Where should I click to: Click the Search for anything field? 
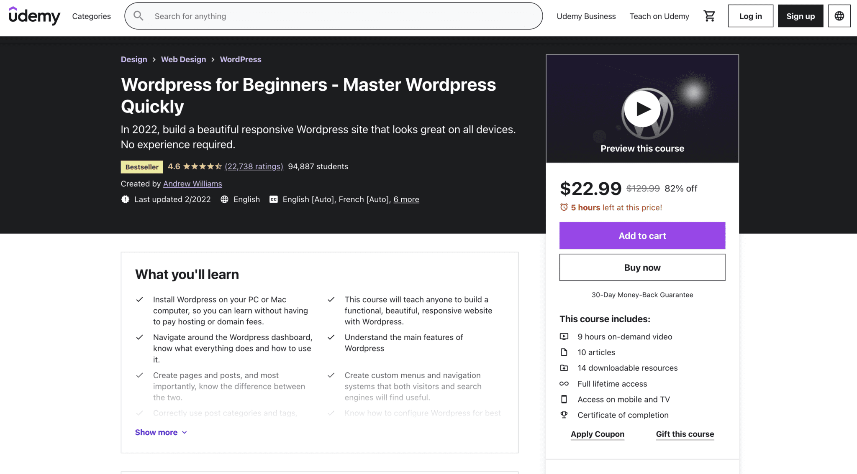[293, 16]
